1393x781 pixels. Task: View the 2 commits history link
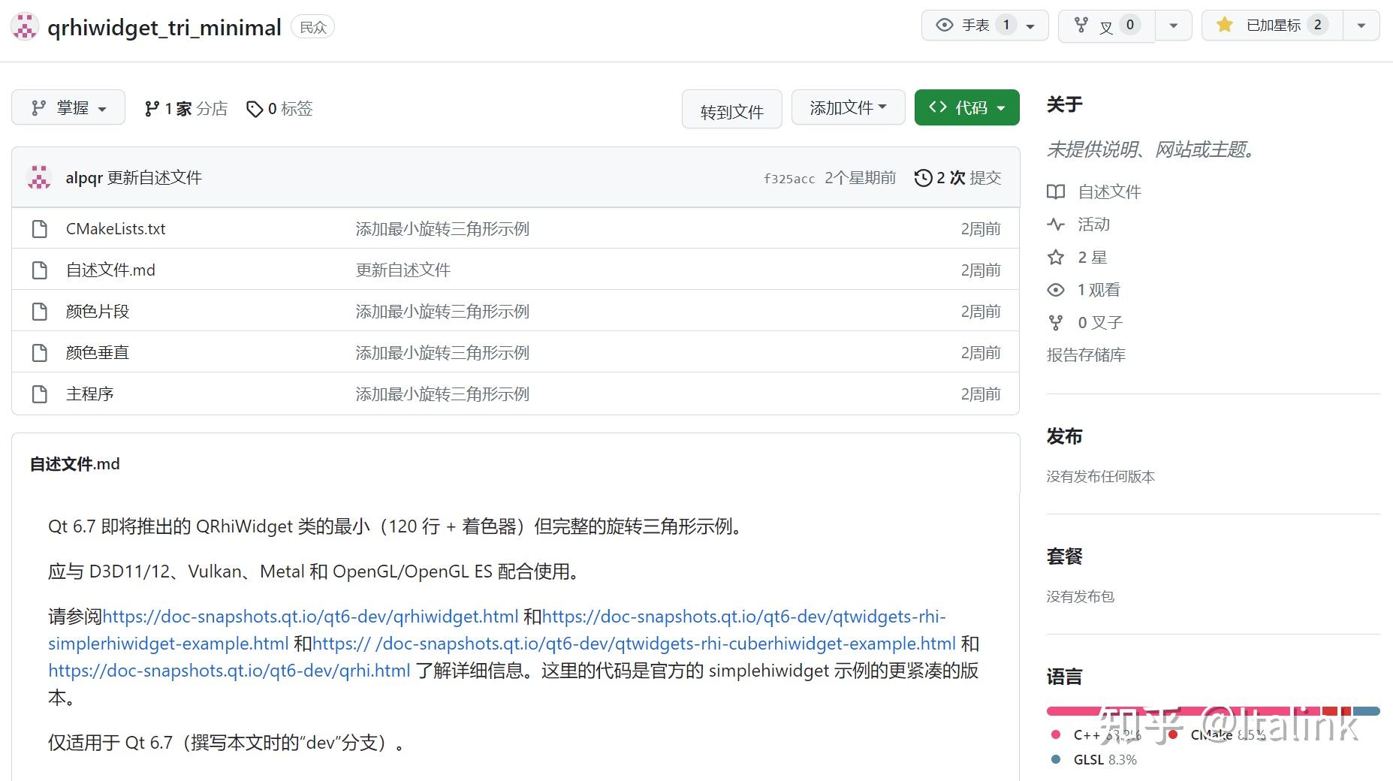click(x=958, y=178)
